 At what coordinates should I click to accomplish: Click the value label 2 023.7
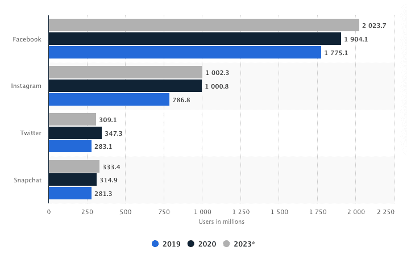tap(374, 26)
